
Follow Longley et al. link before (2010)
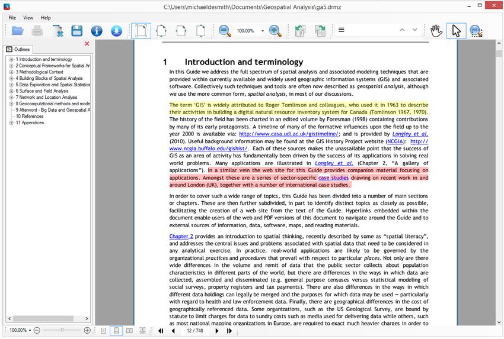coord(410,134)
